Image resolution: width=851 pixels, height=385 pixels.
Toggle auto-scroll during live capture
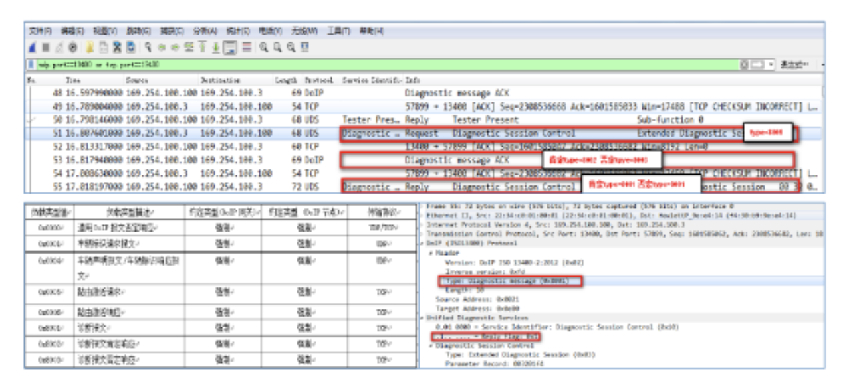pos(230,47)
